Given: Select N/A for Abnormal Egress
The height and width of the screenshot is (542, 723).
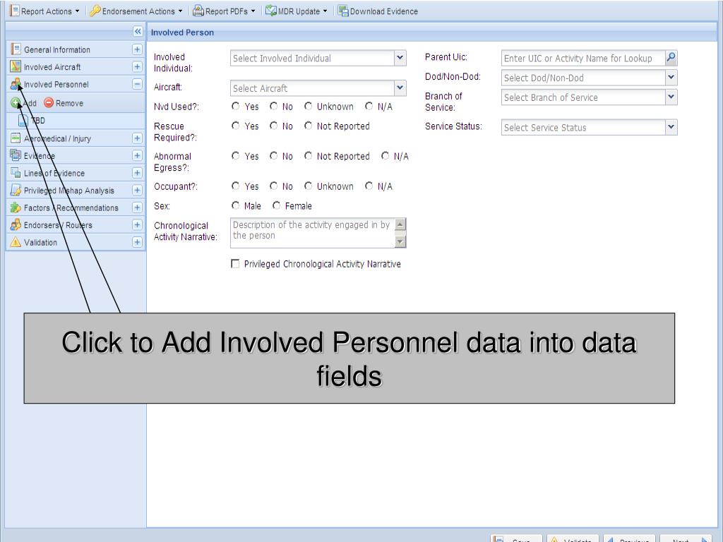Looking at the screenshot, I should (x=385, y=156).
